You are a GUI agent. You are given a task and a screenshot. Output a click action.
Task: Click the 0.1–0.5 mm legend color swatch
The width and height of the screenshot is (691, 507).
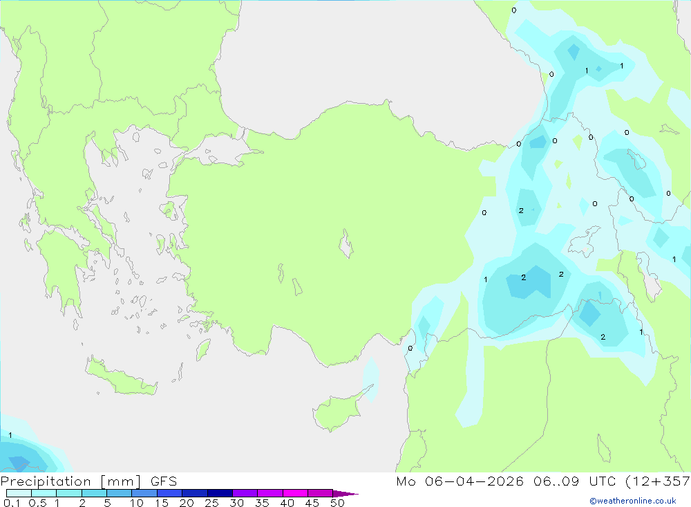[19, 493]
